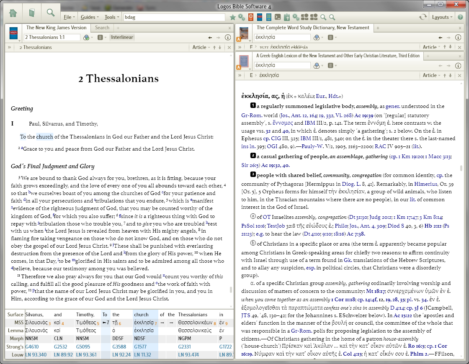
Task: Open the LN 93.340 Louw-Nida link
Action: [x=36, y=354]
